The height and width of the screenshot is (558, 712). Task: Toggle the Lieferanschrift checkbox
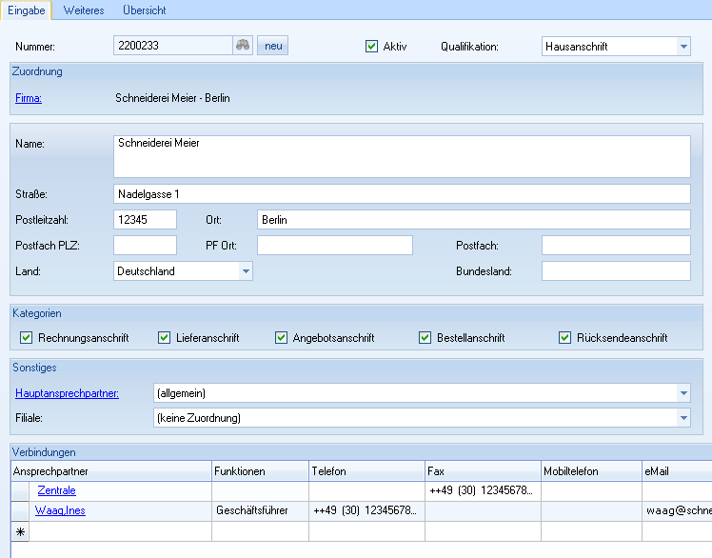[x=166, y=337]
